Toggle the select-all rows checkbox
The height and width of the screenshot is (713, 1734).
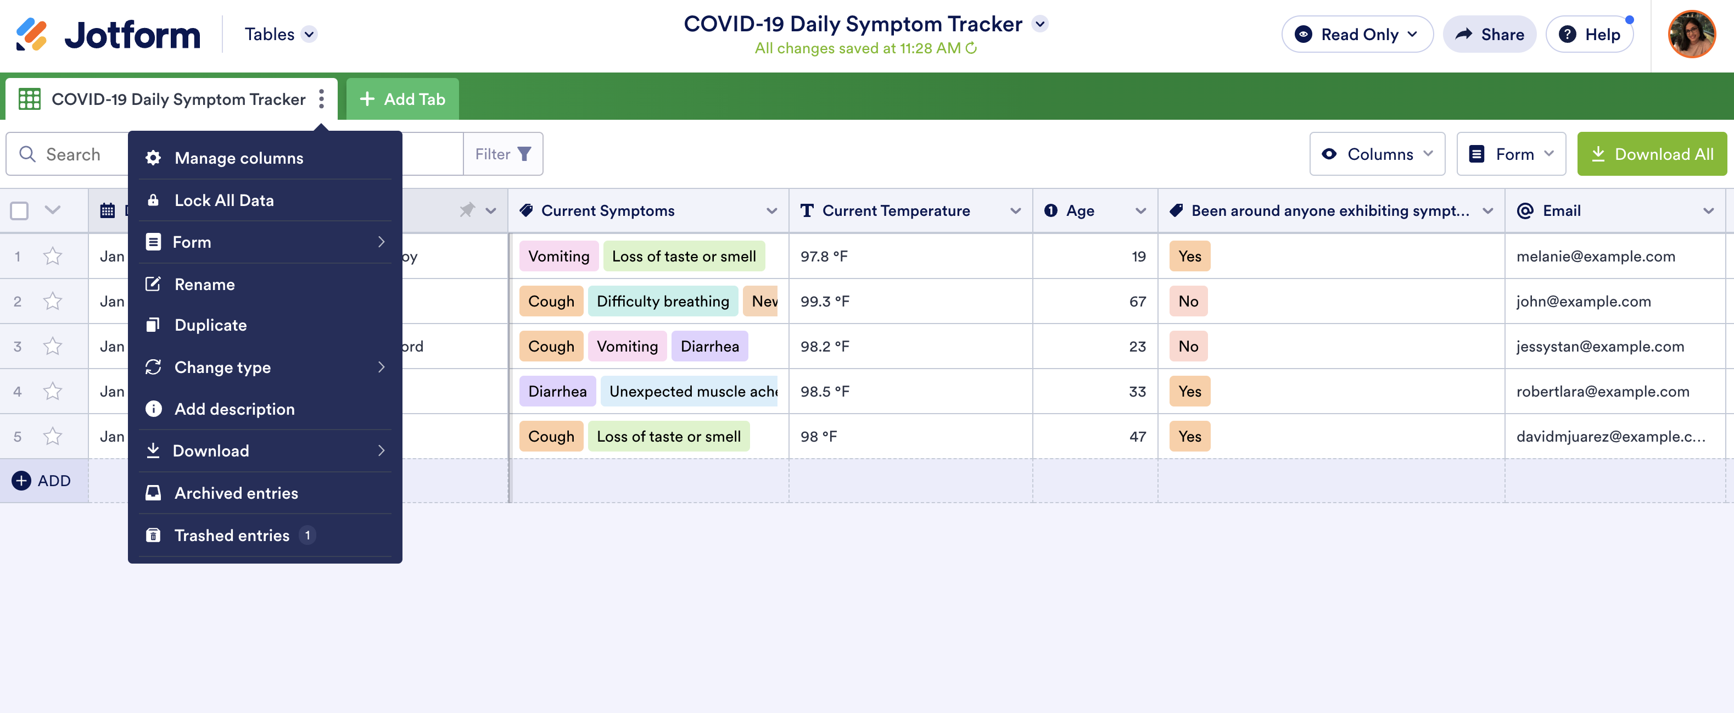click(20, 211)
